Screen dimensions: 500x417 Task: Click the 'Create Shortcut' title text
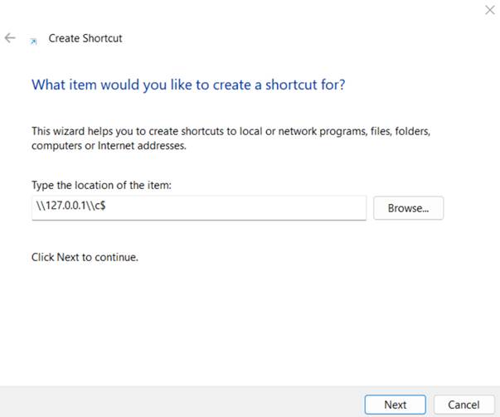pyautogui.click(x=85, y=38)
